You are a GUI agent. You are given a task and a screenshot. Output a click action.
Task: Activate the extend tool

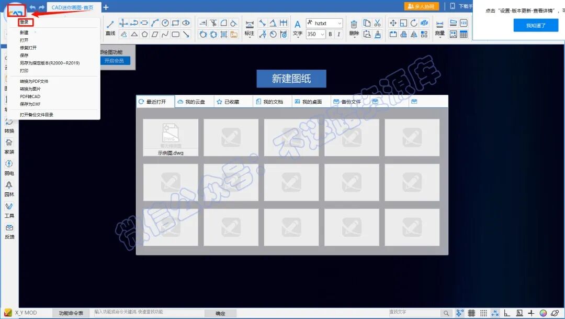203,23
